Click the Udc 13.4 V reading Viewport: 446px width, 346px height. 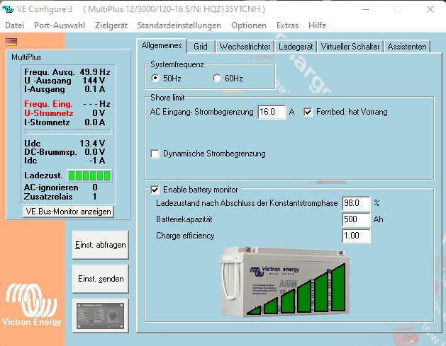click(x=65, y=144)
